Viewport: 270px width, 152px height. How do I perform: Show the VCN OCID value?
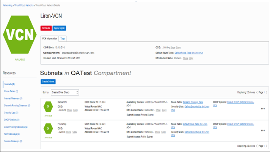(173, 47)
